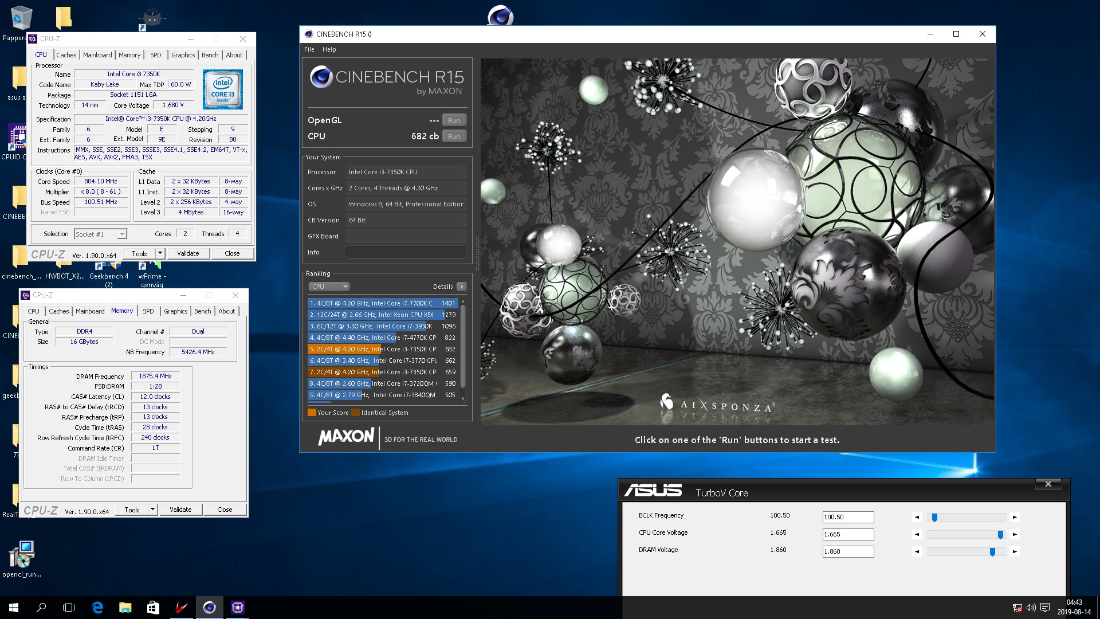Run the CPU test in Cinebench
This screenshot has width=1100, height=619.
point(454,136)
